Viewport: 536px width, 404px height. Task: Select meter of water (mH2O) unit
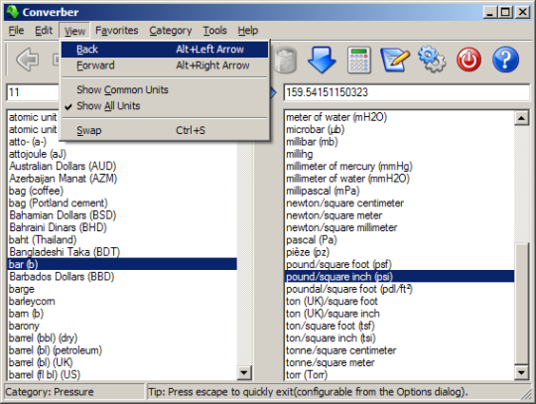coord(400,117)
